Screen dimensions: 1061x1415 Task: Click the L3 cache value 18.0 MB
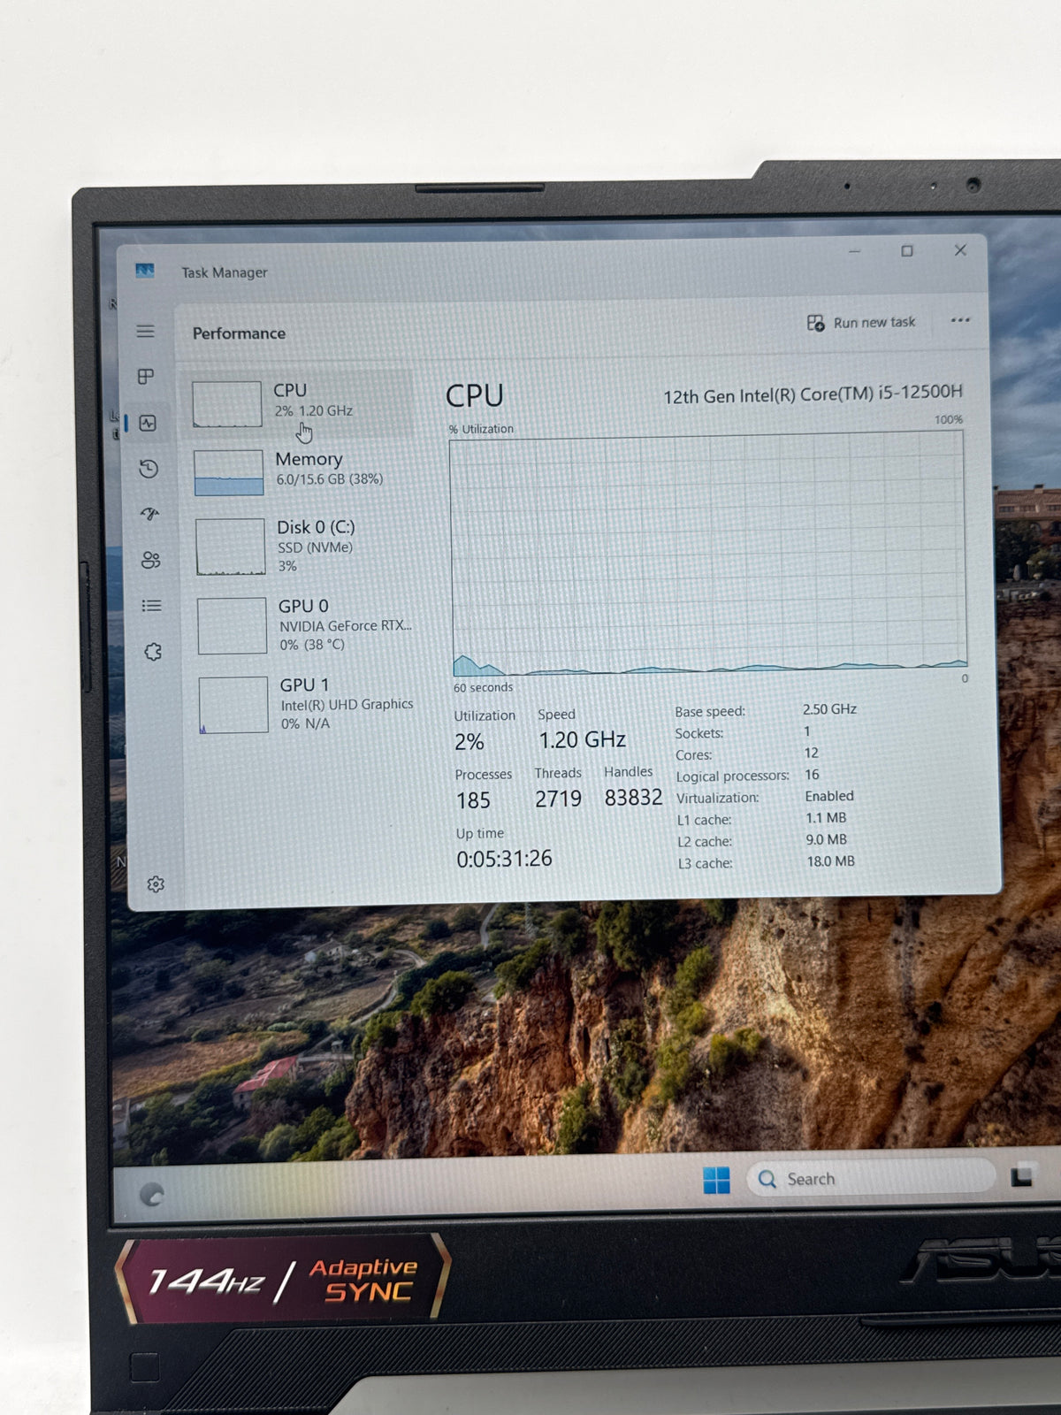point(831,861)
